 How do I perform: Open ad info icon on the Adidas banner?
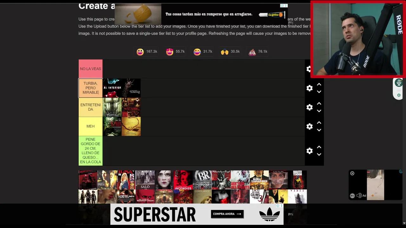278,206
